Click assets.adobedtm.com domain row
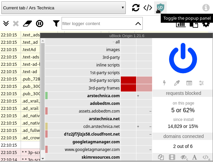This screenshot has height=162, width=213. (x=83, y=111)
